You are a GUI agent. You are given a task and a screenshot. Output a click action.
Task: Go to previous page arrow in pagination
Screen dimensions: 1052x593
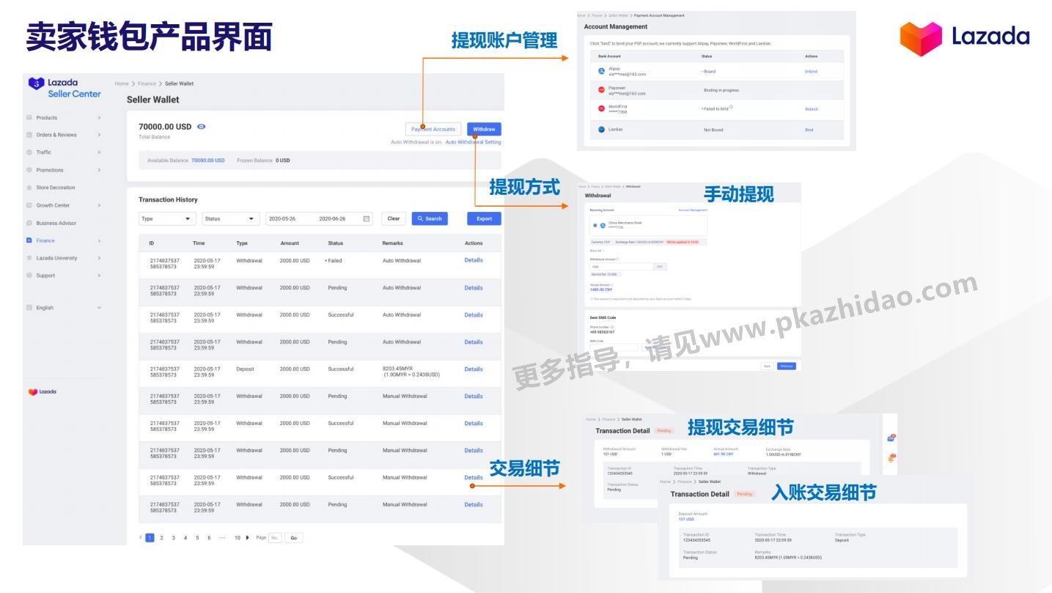pos(141,537)
